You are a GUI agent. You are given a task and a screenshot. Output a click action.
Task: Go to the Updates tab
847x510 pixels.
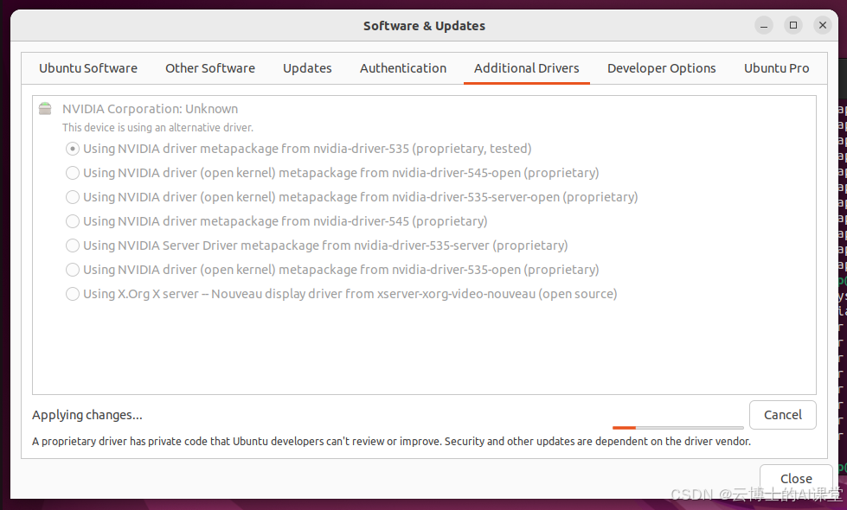(307, 68)
